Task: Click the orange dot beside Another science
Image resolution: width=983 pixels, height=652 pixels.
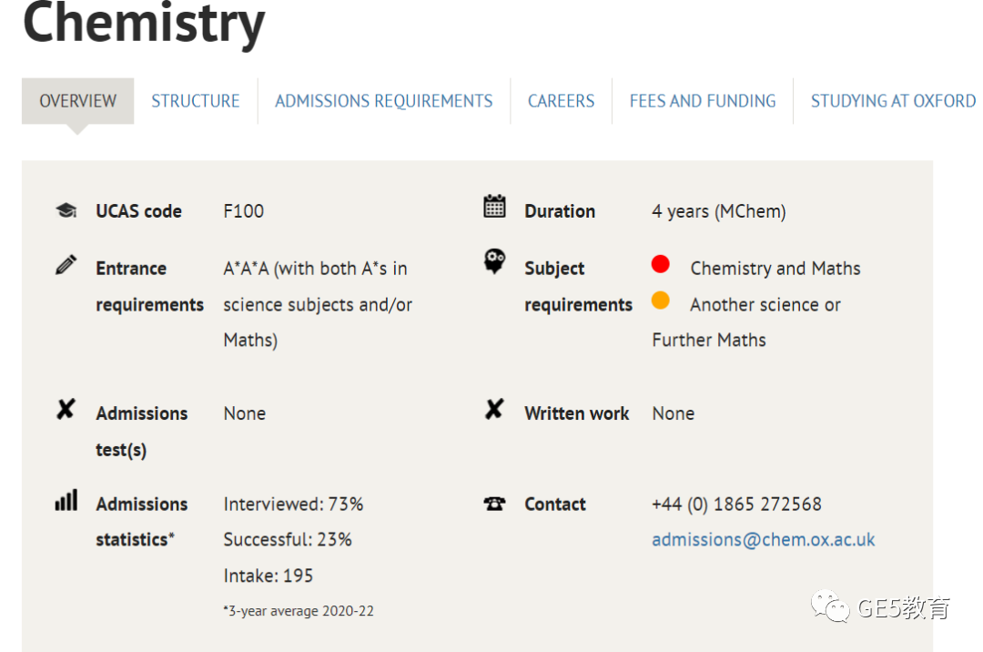Action: coord(660,301)
